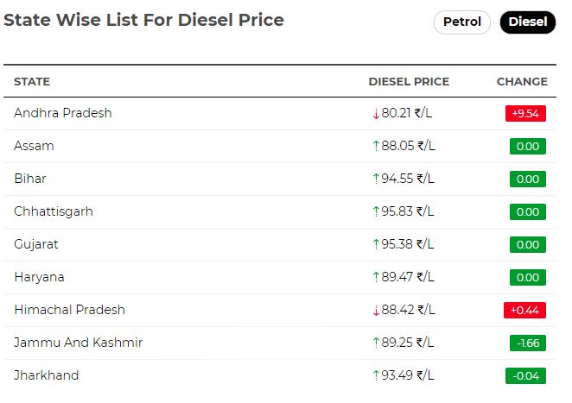Click the red down arrow for Andhra Pradesh
The width and height of the screenshot is (572, 403).
[376, 114]
